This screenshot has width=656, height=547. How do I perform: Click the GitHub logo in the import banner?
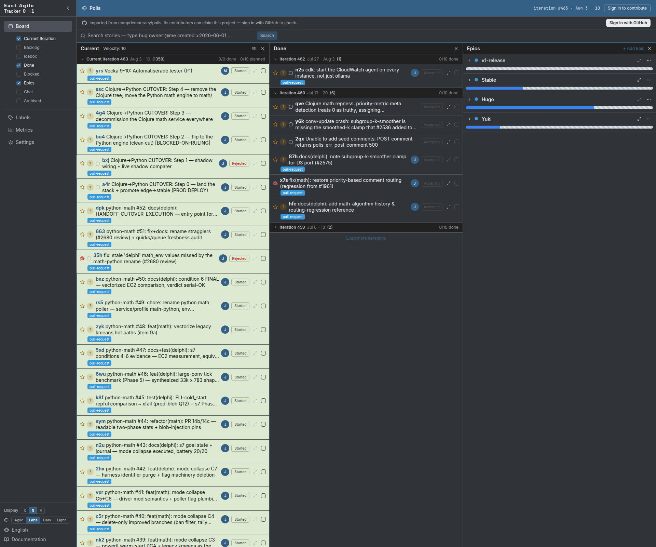click(84, 23)
